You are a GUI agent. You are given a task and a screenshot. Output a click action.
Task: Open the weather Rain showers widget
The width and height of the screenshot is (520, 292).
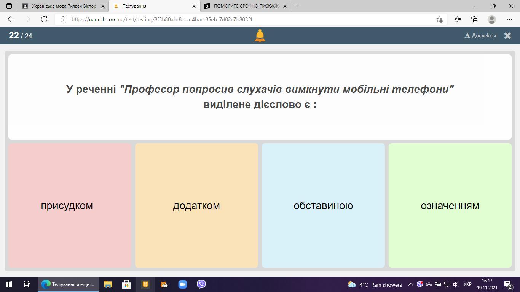[375, 284]
